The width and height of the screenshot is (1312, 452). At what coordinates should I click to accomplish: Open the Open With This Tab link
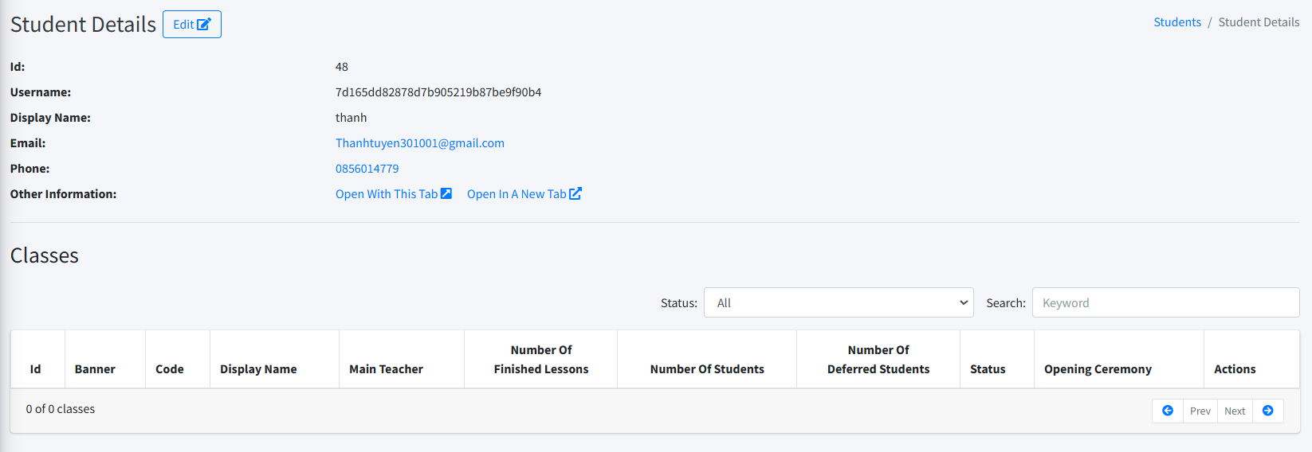[x=387, y=194]
